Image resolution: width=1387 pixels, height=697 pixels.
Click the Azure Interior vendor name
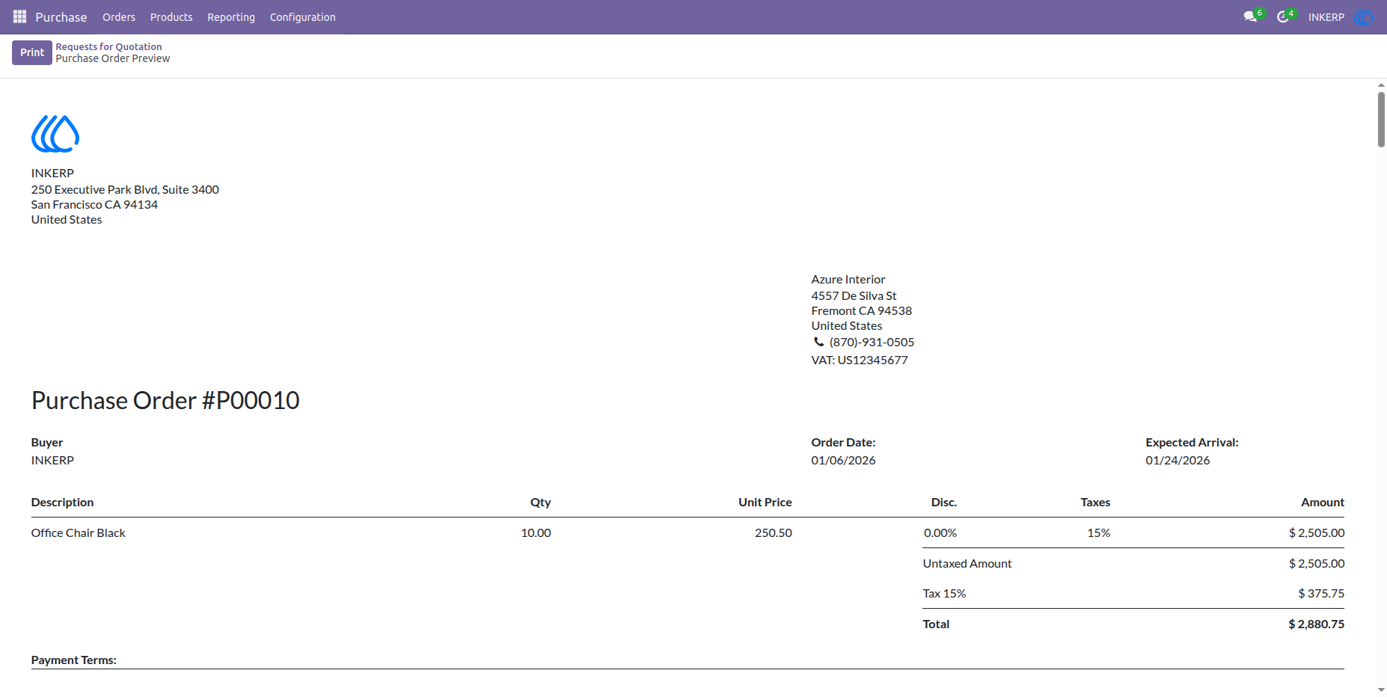click(848, 280)
